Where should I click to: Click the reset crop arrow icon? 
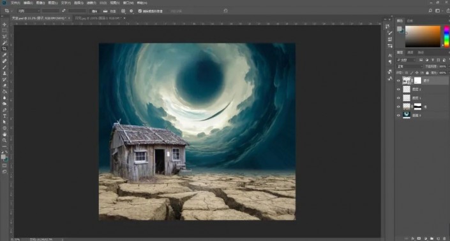[225, 11]
